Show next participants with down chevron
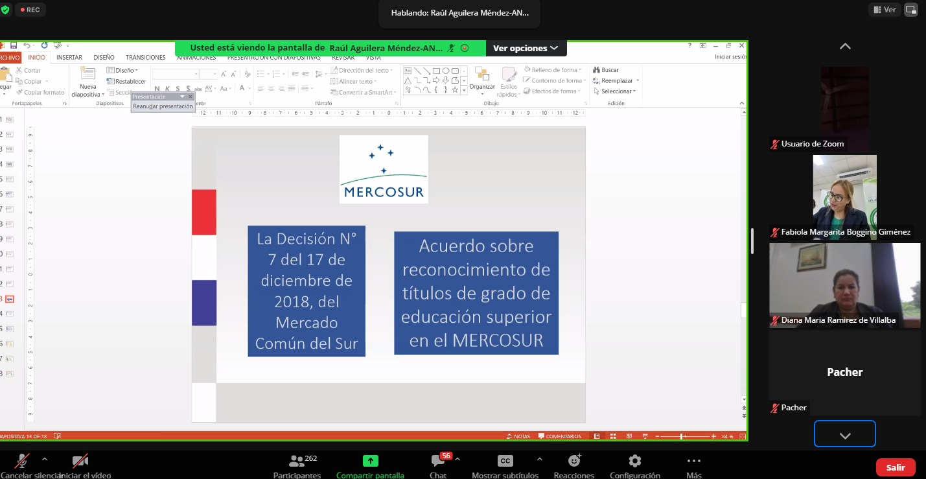Screen dimensions: 926x479 tap(845, 434)
